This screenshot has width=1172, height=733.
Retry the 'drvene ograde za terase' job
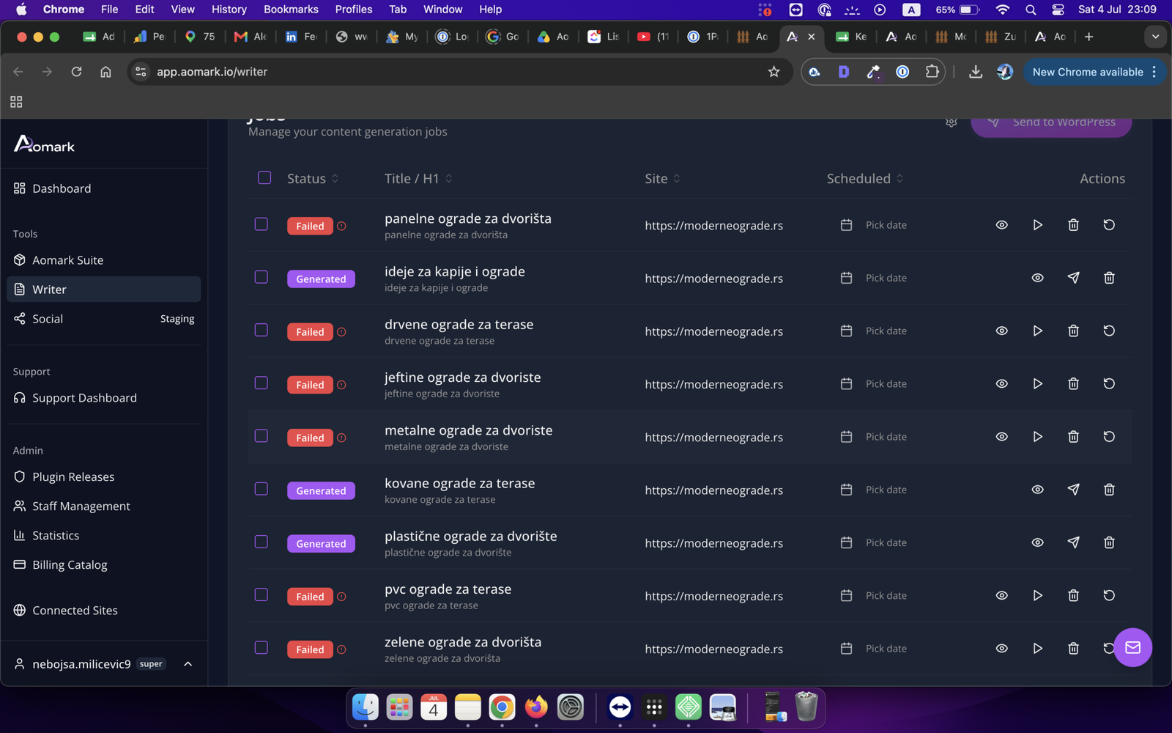click(1109, 331)
